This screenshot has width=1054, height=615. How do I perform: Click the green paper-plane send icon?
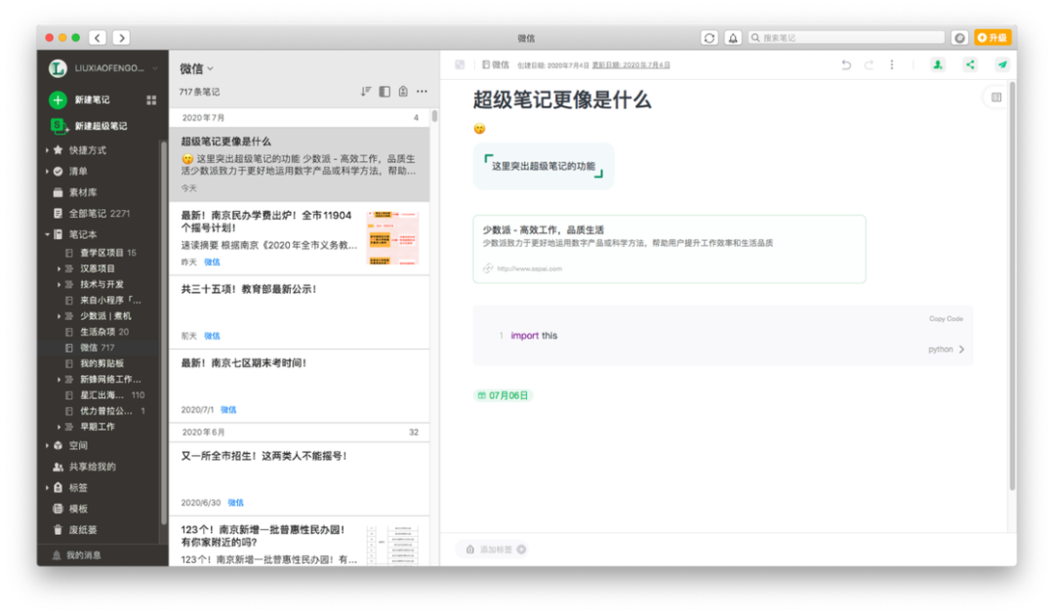1001,64
